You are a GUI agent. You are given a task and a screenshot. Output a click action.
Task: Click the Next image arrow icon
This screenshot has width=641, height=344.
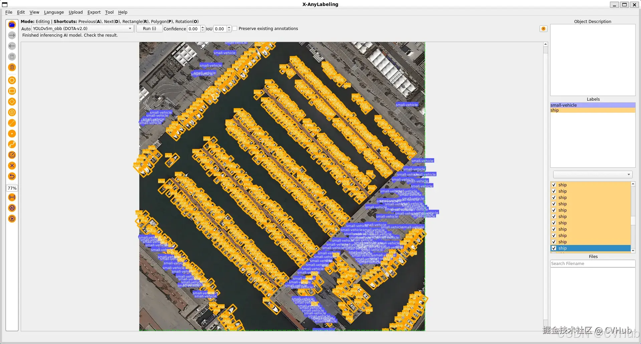click(x=12, y=35)
